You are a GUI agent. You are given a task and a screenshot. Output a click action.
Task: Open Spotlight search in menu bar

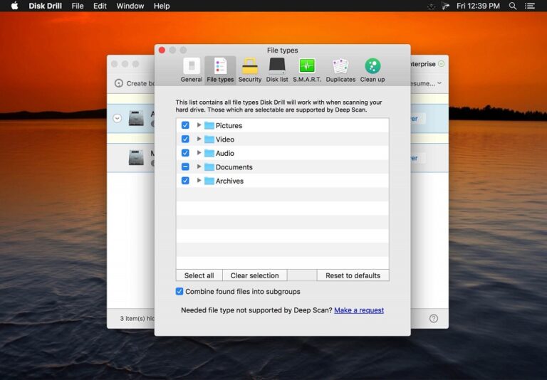pos(513,6)
